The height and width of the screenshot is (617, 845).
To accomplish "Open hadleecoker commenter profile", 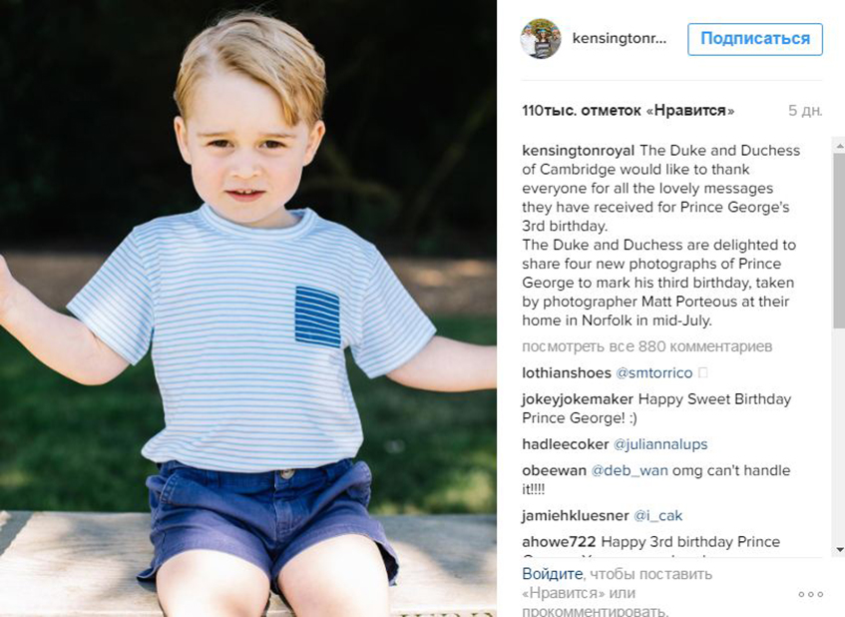I will pyautogui.click(x=566, y=444).
